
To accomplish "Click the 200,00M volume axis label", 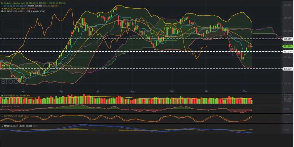I will point(288,95).
